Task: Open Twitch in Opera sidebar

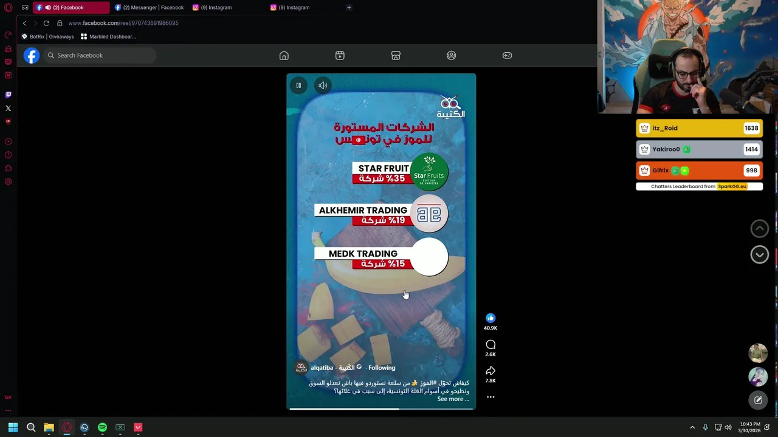Action: pos(8,95)
